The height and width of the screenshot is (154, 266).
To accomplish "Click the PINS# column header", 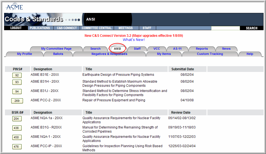I will tap(18, 69).
